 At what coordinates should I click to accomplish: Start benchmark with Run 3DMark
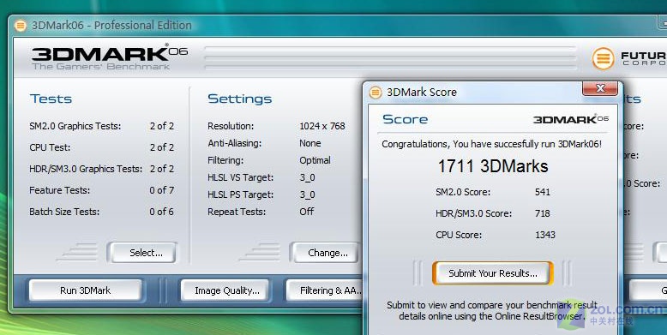click(x=85, y=290)
